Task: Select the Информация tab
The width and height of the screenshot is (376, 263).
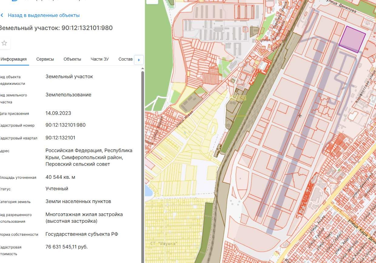Action: [x=14, y=59]
